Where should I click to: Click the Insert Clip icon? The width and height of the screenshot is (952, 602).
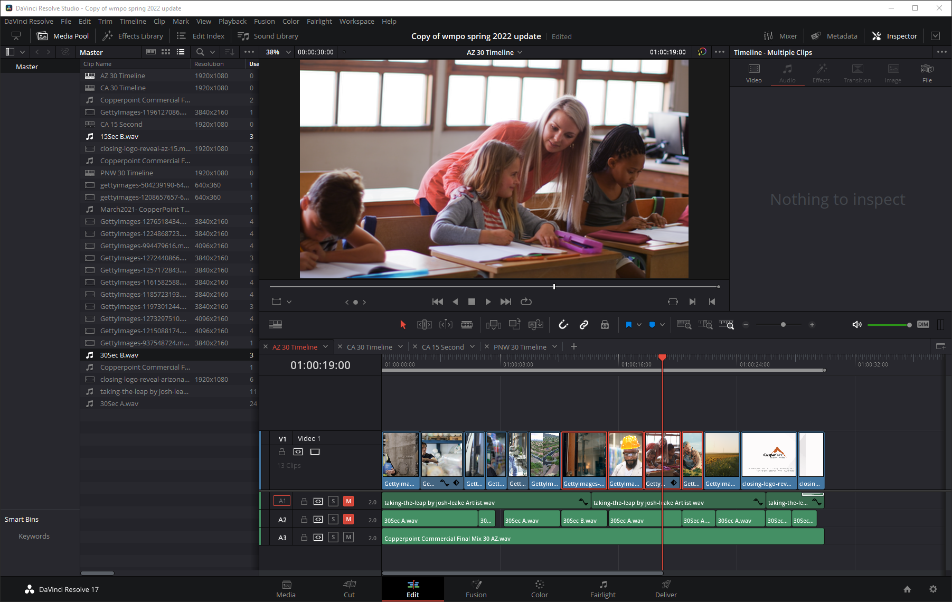pos(494,325)
